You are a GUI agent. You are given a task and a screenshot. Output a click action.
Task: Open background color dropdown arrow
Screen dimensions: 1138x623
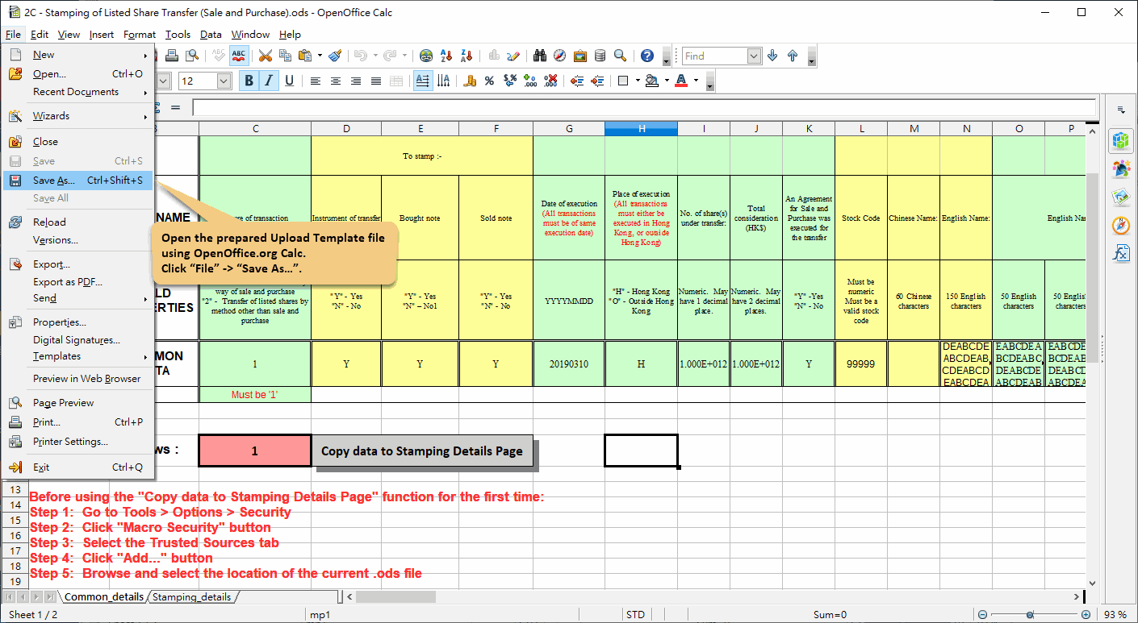click(665, 81)
